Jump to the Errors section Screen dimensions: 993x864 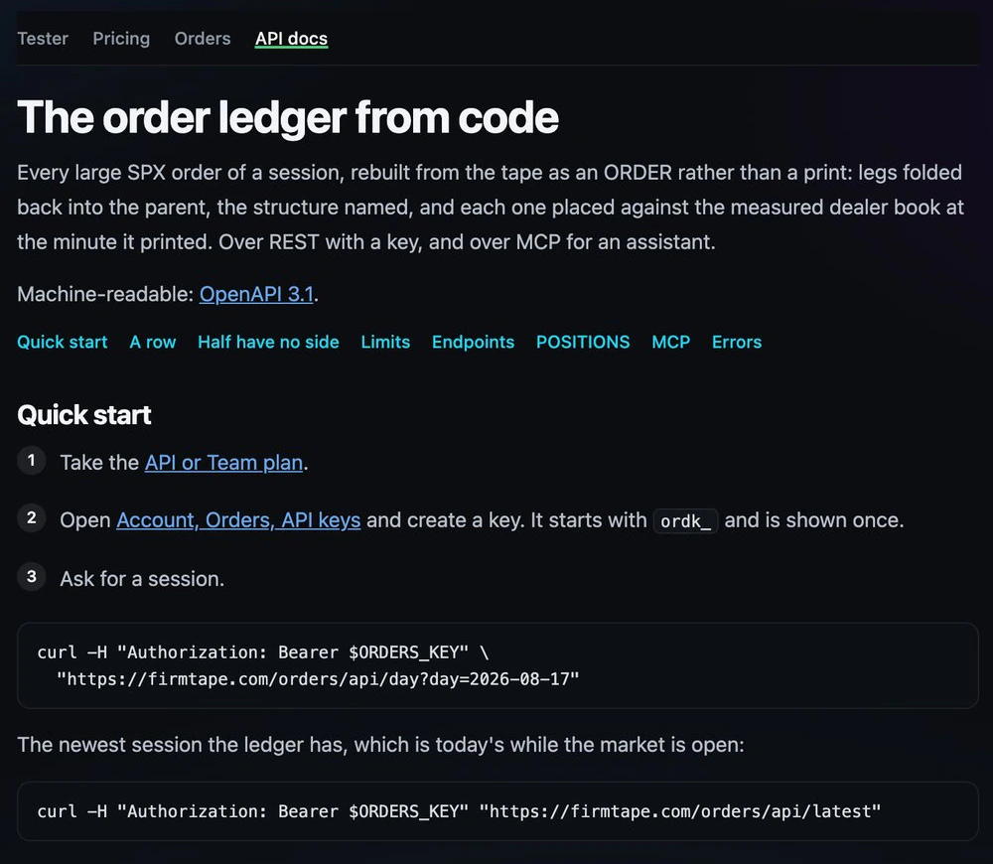click(x=737, y=342)
